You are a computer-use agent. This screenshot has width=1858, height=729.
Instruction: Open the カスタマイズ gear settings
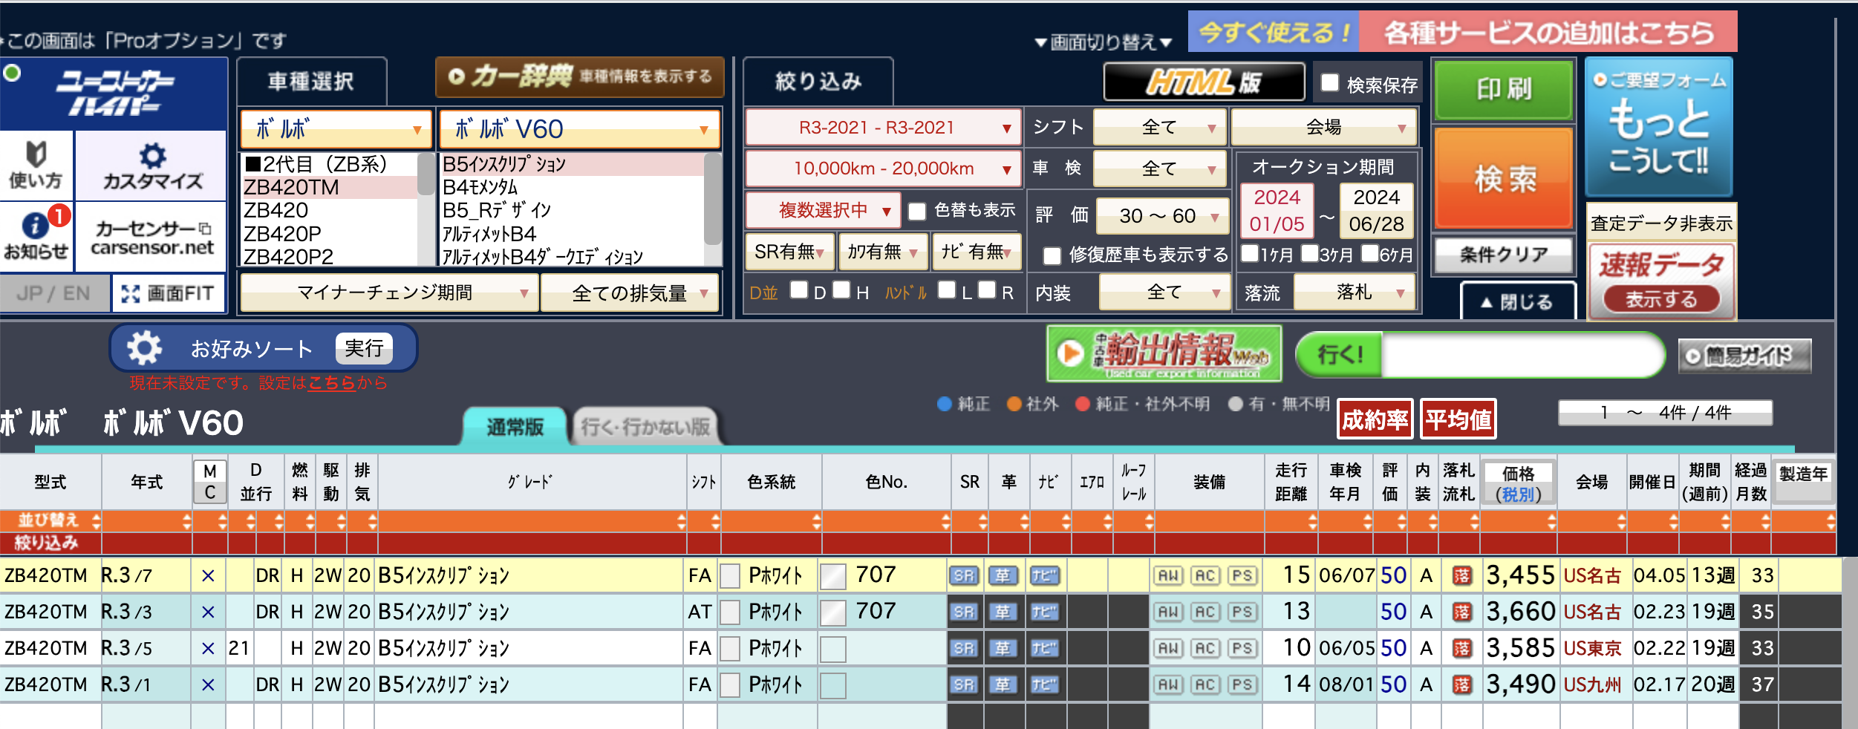pos(151,166)
